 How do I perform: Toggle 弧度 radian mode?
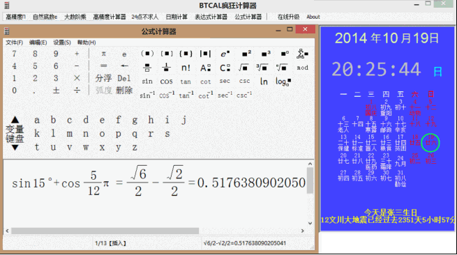[x=104, y=91]
